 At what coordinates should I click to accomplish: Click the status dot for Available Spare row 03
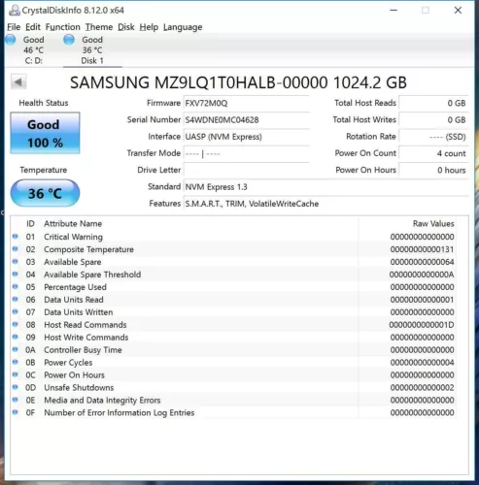pyautogui.click(x=15, y=261)
